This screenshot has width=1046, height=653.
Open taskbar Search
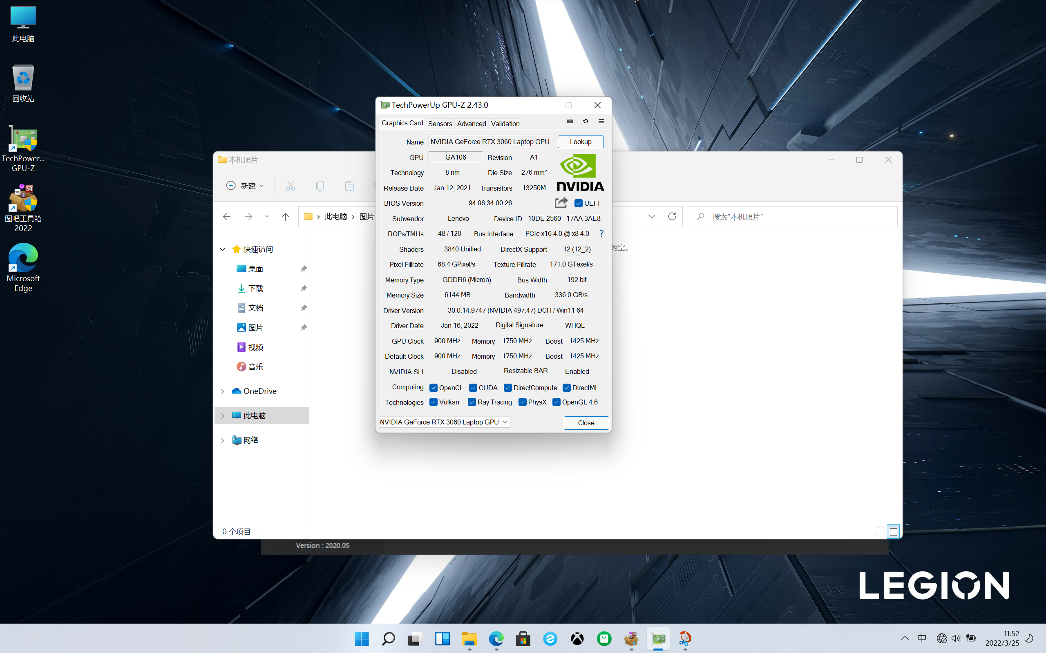pyautogui.click(x=388, y=639)
